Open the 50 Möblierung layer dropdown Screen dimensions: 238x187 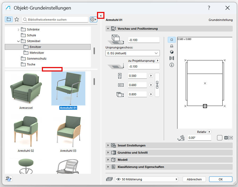pyautogui.click(x=147, y=179)
